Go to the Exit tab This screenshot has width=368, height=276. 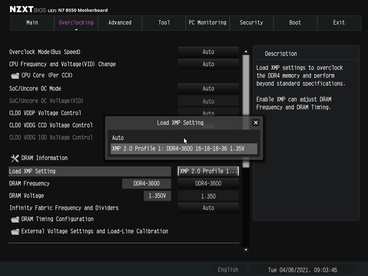339,23
